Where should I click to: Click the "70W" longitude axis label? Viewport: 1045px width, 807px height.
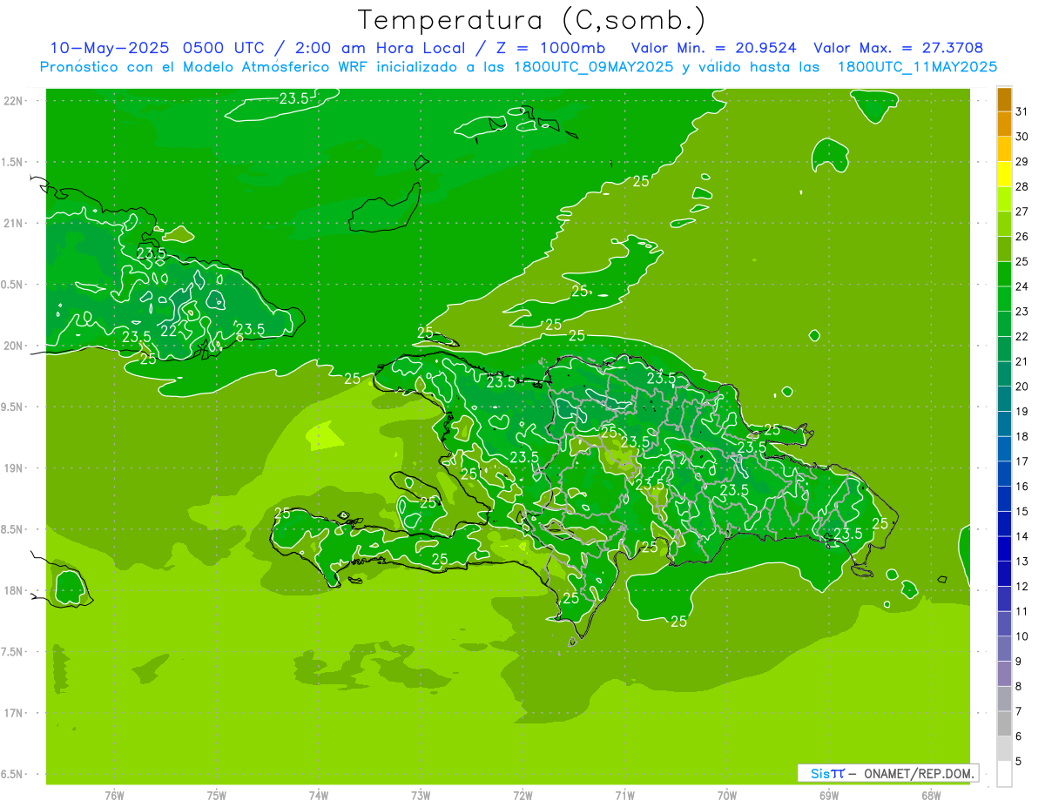pyautogui.click(x=727, y=796)
